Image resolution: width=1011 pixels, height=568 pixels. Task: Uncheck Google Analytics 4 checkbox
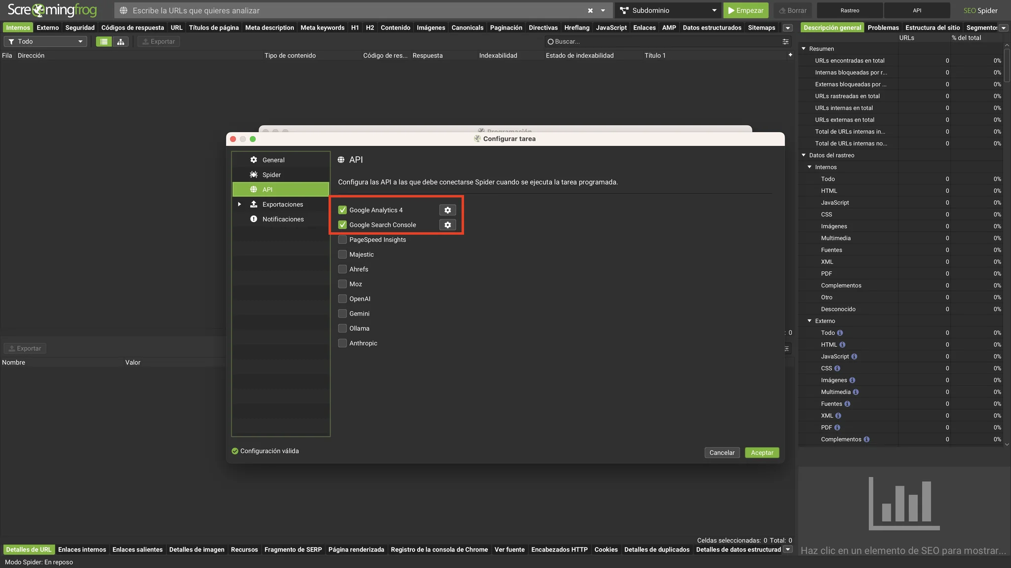pos(342,210)
